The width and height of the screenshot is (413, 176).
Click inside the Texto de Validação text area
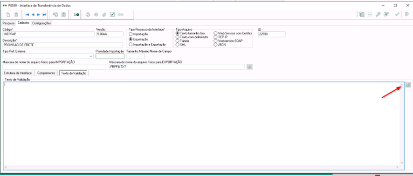tap(201, 124)
